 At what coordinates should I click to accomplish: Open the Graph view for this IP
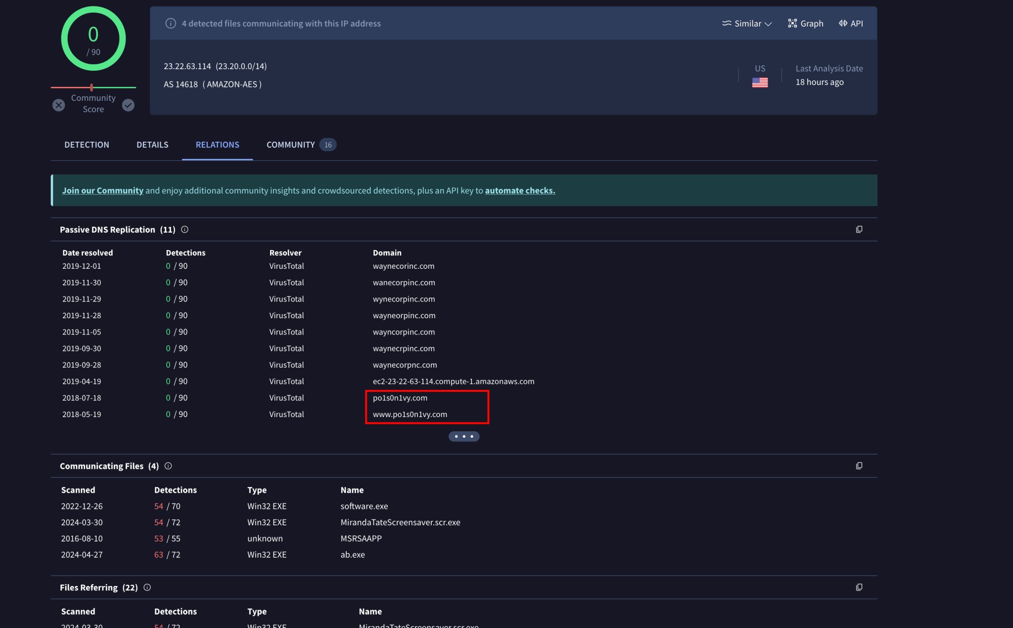click(805, 23)
